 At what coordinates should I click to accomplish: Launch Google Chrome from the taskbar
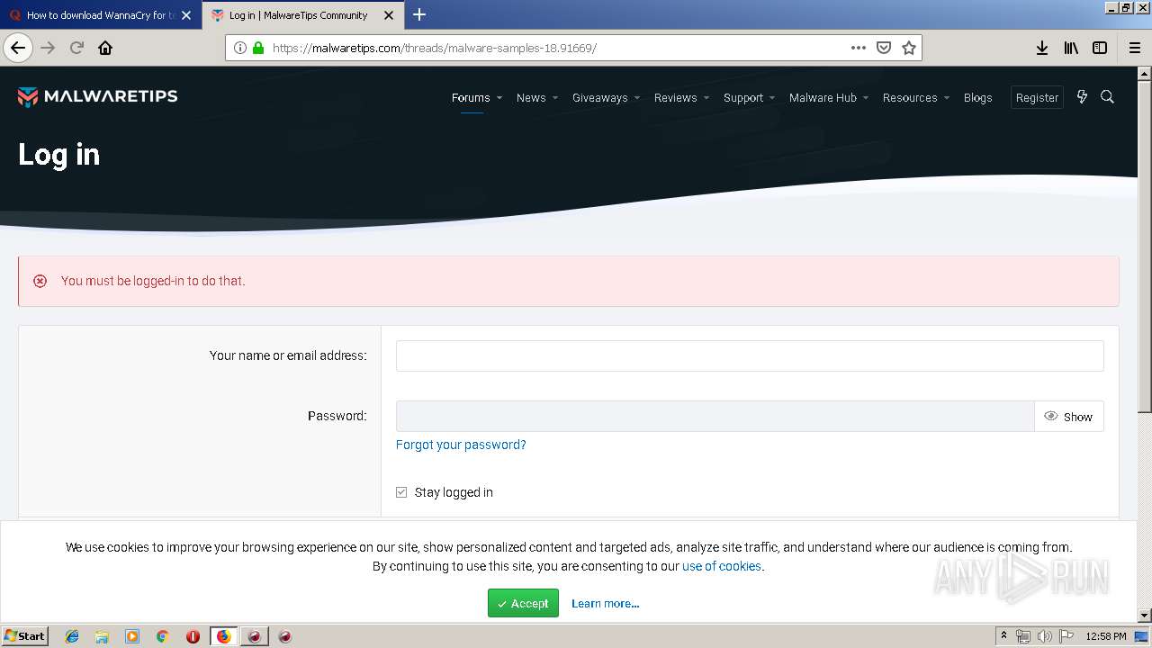coord(162,636)
